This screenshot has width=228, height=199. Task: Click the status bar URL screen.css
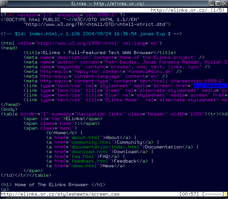(x=60, y=194)
